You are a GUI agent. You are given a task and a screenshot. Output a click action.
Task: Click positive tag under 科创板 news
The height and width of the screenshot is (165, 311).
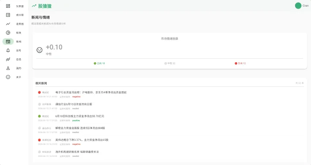(x=76, y=121)
